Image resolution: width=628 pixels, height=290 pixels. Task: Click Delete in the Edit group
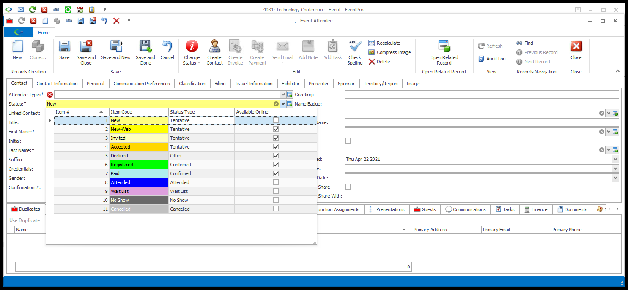click(379, 62)
